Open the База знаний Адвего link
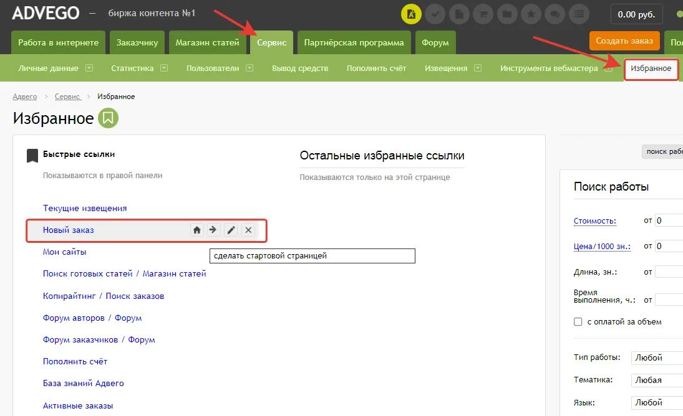Image resolution: width=683 pixels, height=416 pixels. tap(82, 383)
